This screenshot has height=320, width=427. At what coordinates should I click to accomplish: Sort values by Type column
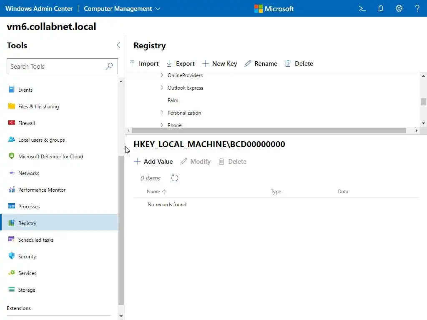pyautogui.click(x=276, y=192)
